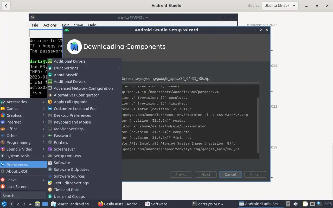Switch to virtual desktop 4
333x208 pixels.
point(30,204)
